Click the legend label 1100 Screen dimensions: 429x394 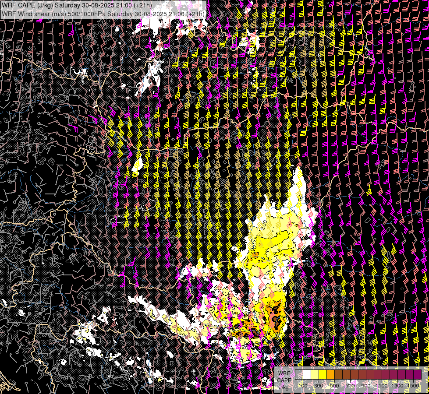382,386
